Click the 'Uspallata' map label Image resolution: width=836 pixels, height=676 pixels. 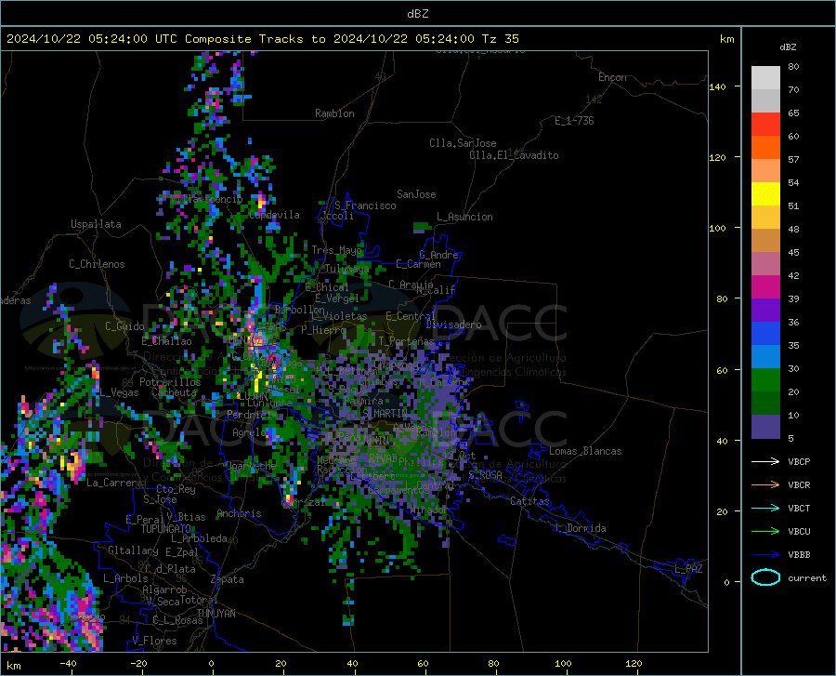[96, 224]
